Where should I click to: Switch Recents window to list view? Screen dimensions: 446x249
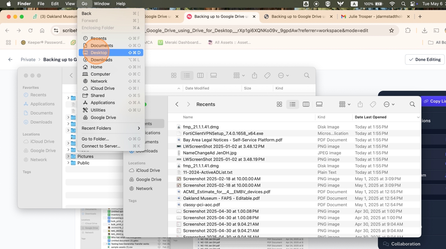click(x=293, y=104)
